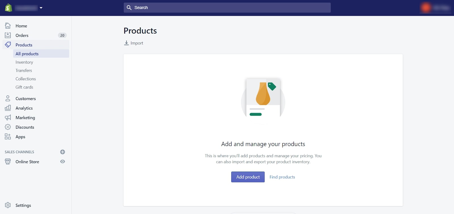View Online Store via eye icon
454x214 pixels.
click(x=63, y=162)
